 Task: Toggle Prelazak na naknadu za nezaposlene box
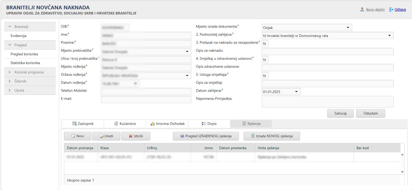click(x=265, y=44)
